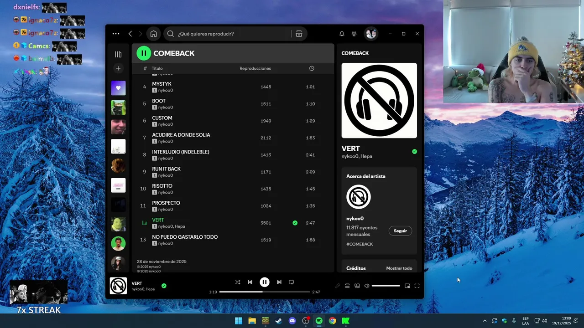
Task: Toggle the lyrics microphone icon
Action: (338, 286)
